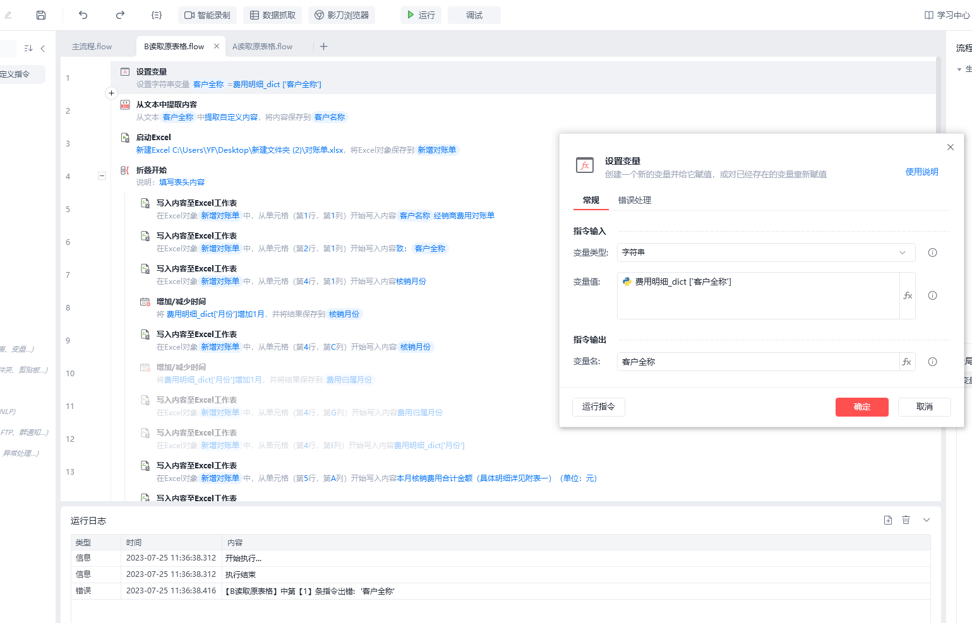Click the insert-step plus circle below line 1
This screenshot has width=972, height=623.
click(111, 93)
